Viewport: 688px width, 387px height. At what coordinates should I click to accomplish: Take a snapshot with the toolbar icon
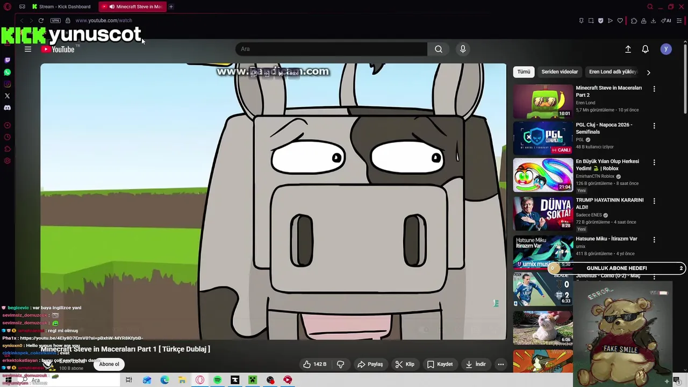(591, 20)
